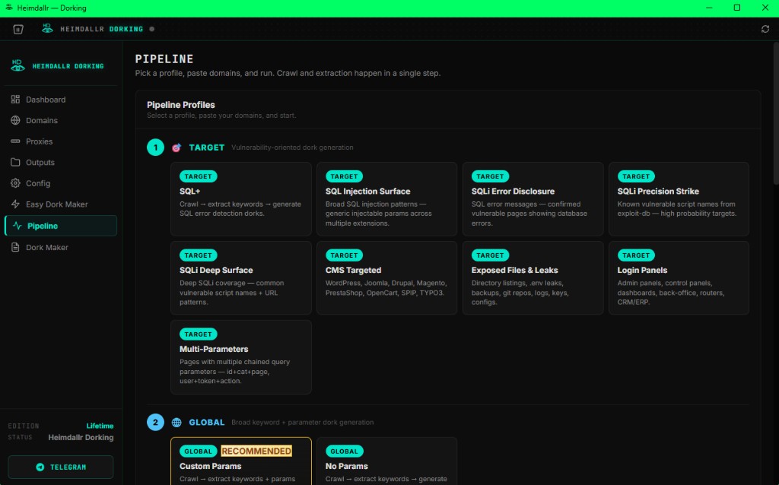779x485 pixels.
Task: Switch to Easy Dork Maker
Action: click(x=61, y=204)
